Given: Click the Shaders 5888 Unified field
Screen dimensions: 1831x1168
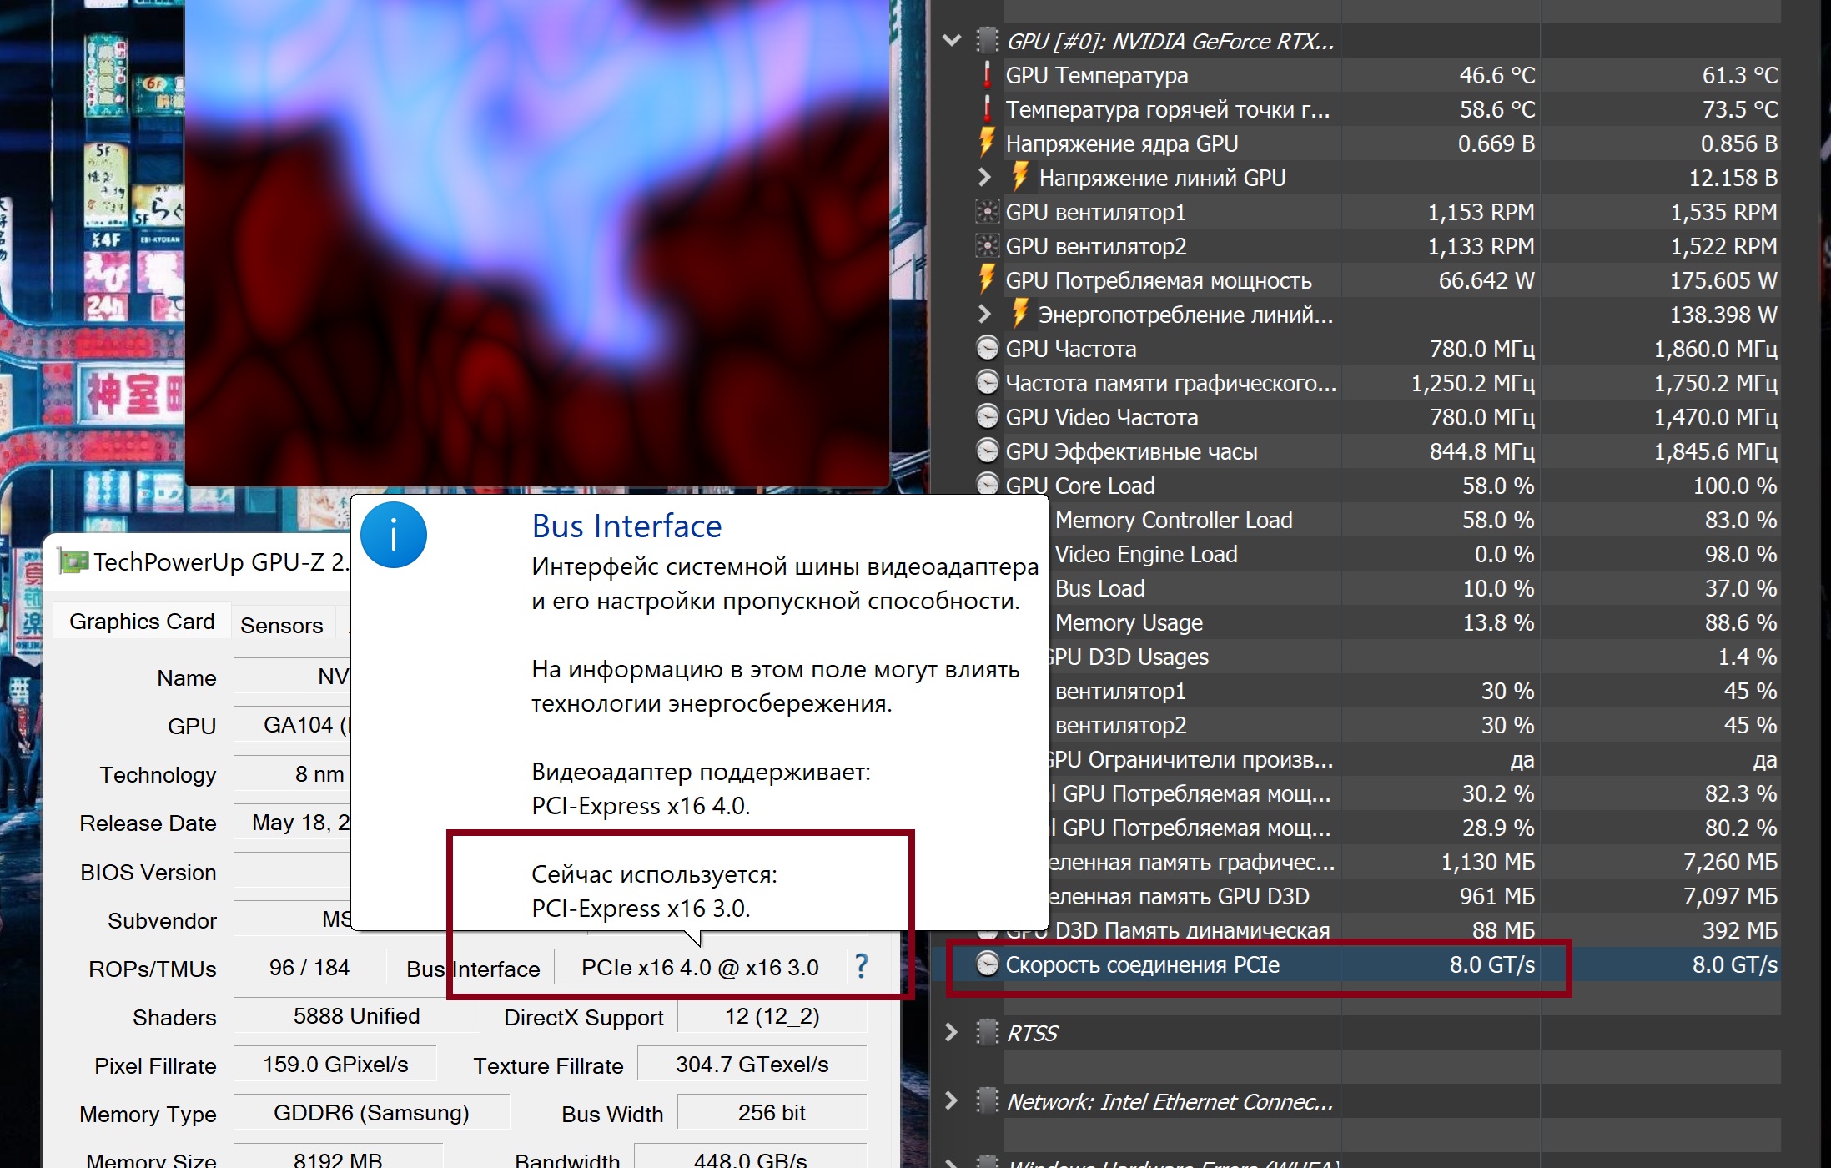Looking at the screenshot, I should (356, 1016).
